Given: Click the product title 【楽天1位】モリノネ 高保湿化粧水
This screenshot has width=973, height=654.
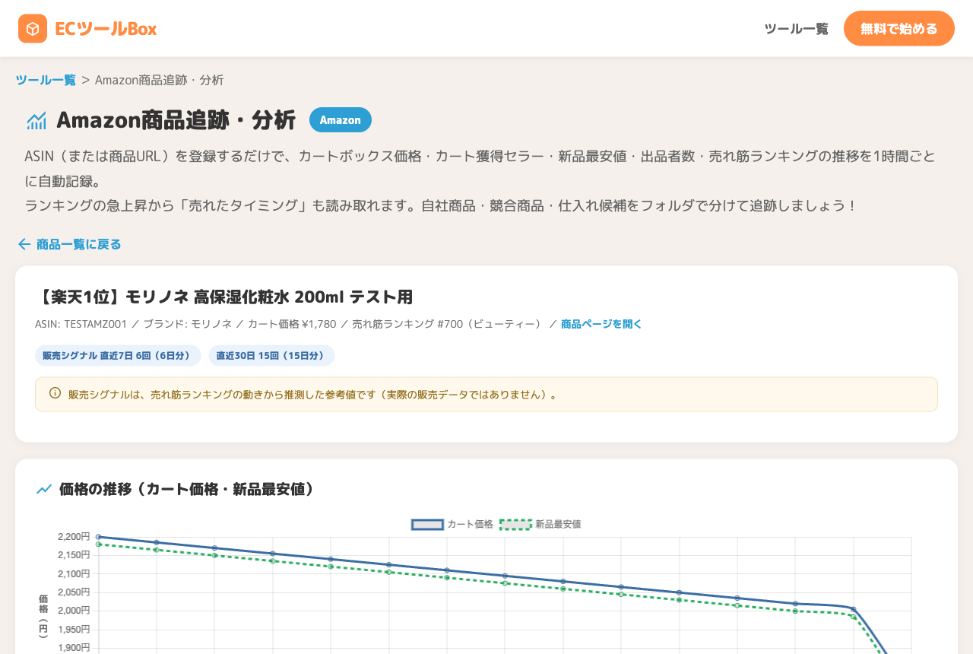Looking at the screenshot, I should coord(224,297).
